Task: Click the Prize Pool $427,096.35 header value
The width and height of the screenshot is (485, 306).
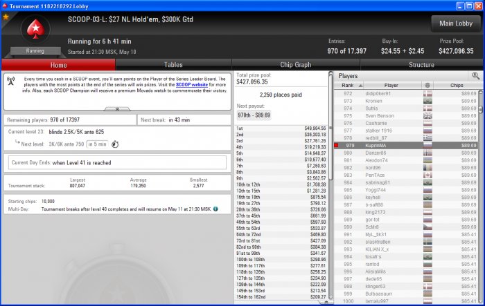Action: coord(456,51)
